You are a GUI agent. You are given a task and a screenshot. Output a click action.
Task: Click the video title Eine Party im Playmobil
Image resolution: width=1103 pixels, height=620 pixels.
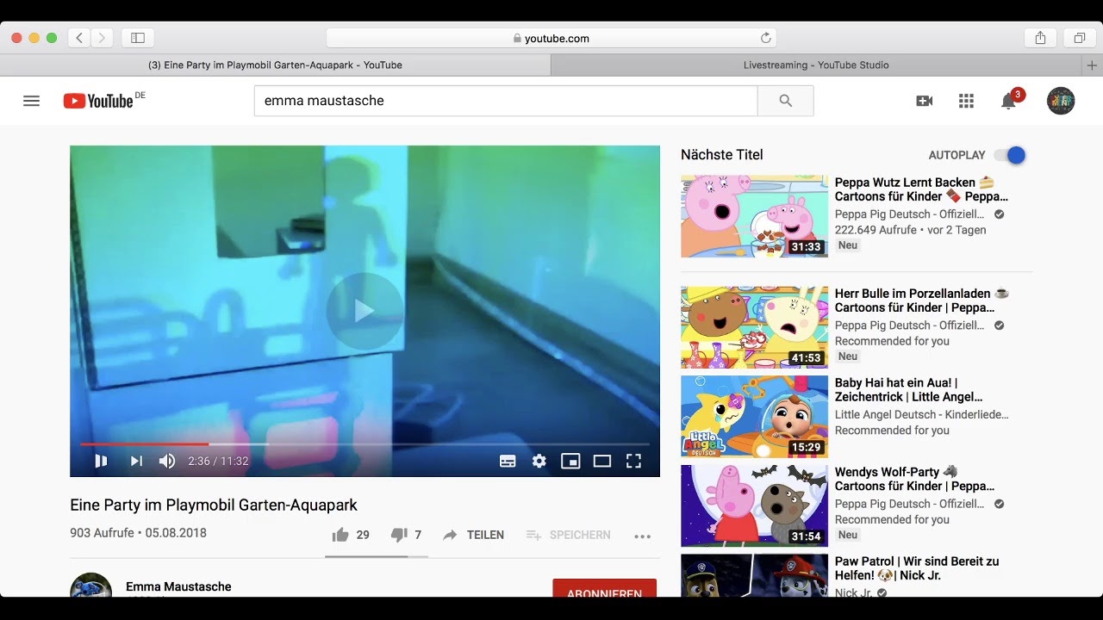coord(214,505)
